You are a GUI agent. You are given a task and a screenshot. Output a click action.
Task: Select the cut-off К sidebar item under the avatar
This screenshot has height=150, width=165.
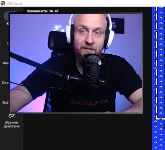click(8, 24)
